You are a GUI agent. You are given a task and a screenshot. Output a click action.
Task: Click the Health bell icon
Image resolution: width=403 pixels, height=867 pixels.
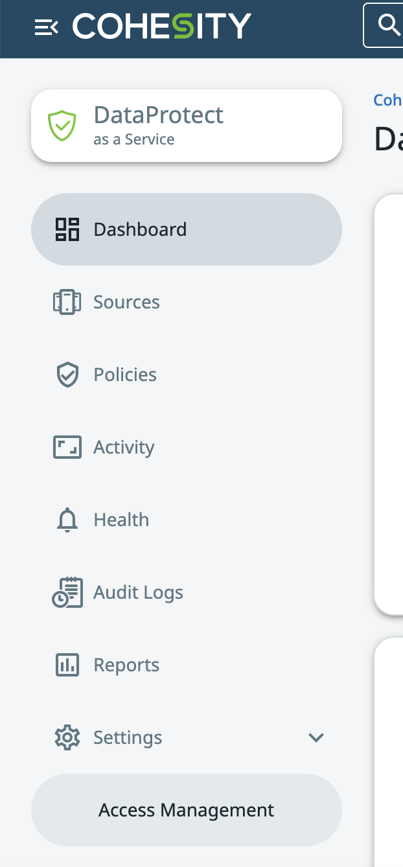[67, 520]
